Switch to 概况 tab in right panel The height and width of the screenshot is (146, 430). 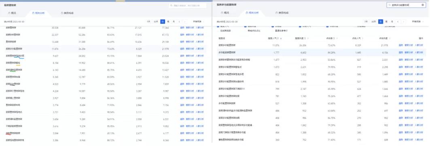coord(225,13)
